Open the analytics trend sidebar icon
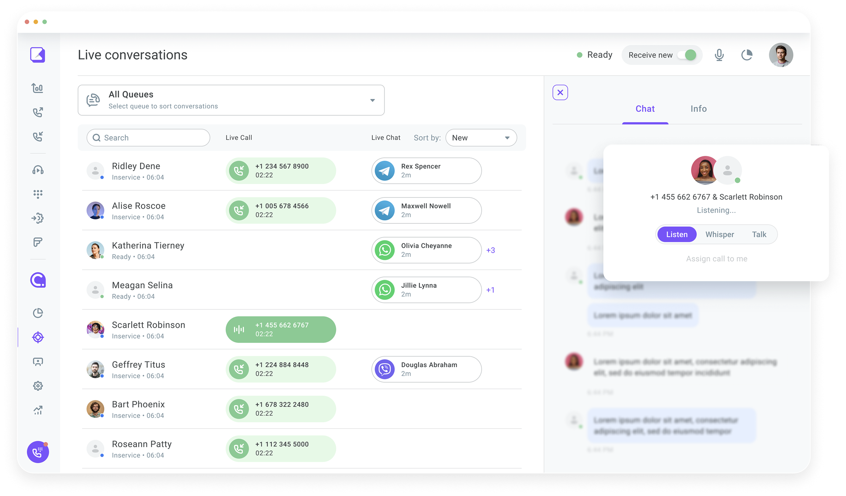846x496 pixels. coord(38,410)
